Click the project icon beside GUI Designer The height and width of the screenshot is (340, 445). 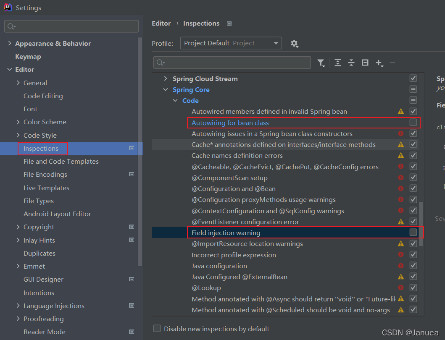coord(132,279)
